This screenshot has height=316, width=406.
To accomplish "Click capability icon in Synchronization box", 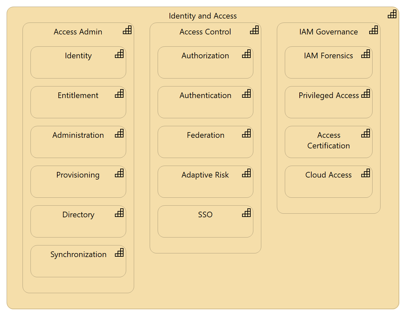I will coord(119,253).
